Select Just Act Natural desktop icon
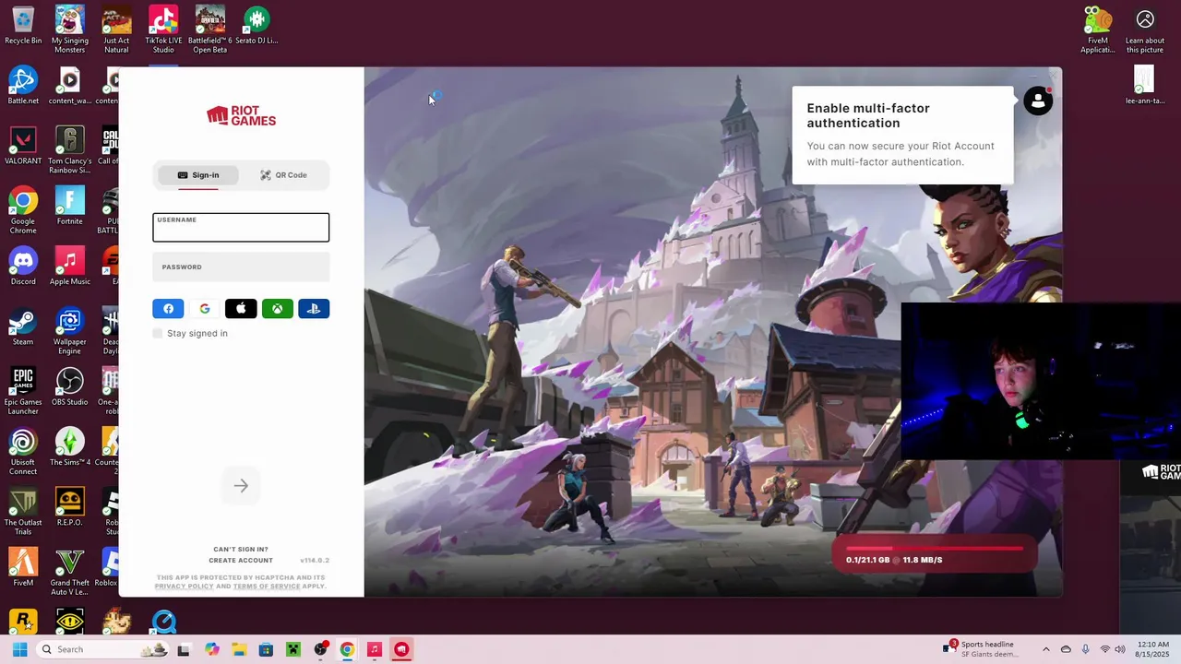The width and height of the screenshot is (1181, 664). coord(116,30)
